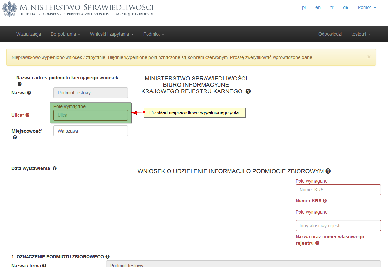
Task: Expand the 'Wnioski i zapytania' menu
Action: coord(112,34)
